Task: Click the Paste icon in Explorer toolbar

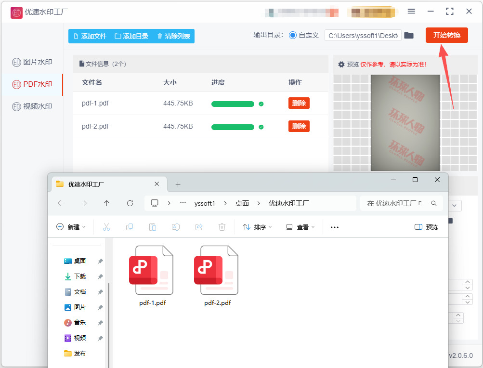Action: point(153,227)
